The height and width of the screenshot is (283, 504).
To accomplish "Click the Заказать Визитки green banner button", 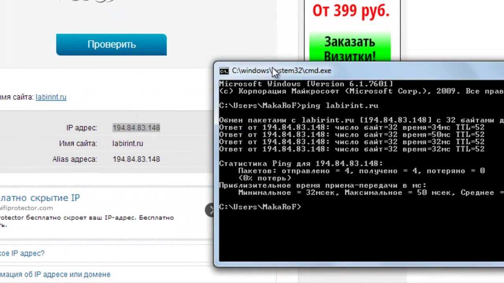I will tap(350, 48).
